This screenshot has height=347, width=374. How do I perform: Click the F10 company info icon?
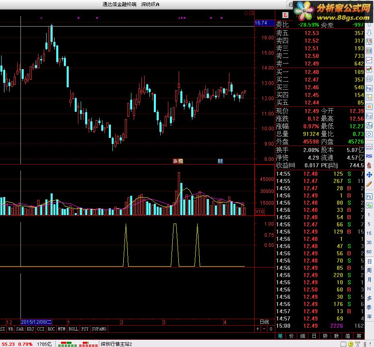click(x=369, y=88)
